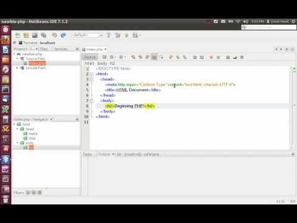Click the Source view button in editor
Image resolution: width=297 pixels, height=223 pixels.
click(x=90, y=57)
